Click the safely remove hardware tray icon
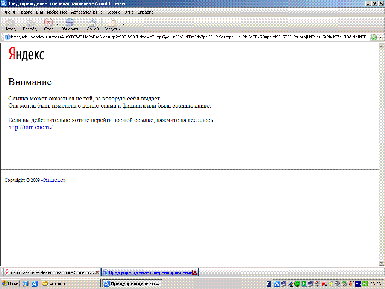 [x=345, y=284]
